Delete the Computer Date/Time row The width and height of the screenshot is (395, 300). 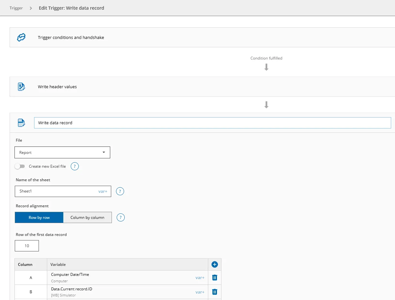pos(215,277)
